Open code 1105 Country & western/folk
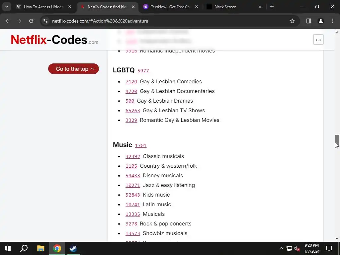 click(x=131, y=166)
